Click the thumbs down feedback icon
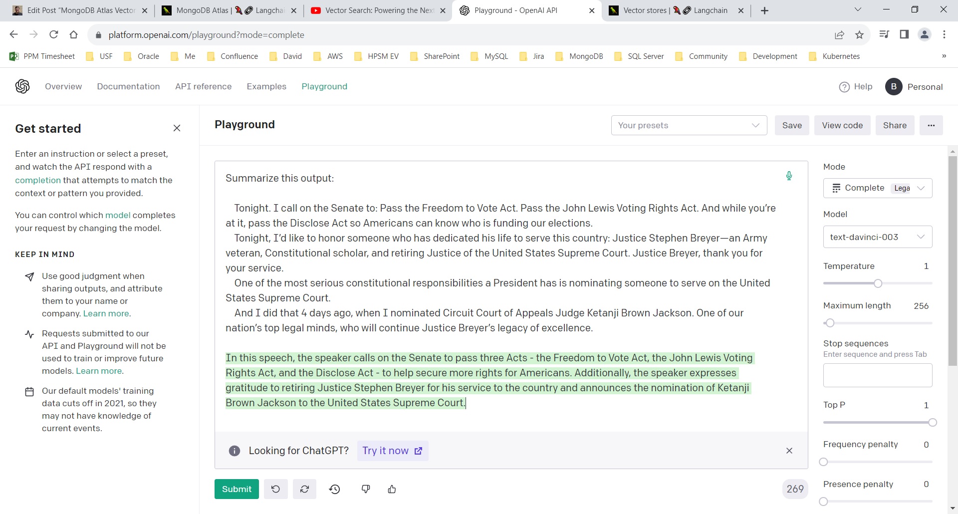The image size is (958, 514). point(366,489)
